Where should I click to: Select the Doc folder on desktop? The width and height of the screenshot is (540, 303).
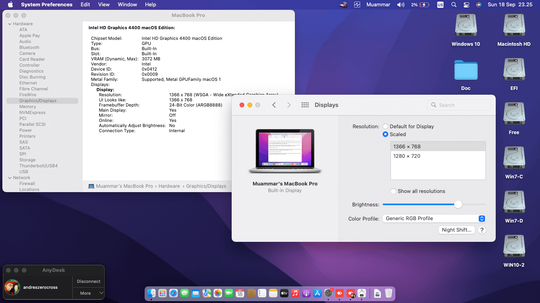pyautogui.click(x=466, y=70)
